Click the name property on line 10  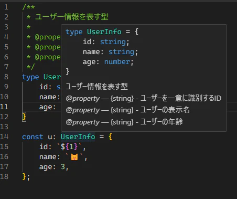[48, 97]
